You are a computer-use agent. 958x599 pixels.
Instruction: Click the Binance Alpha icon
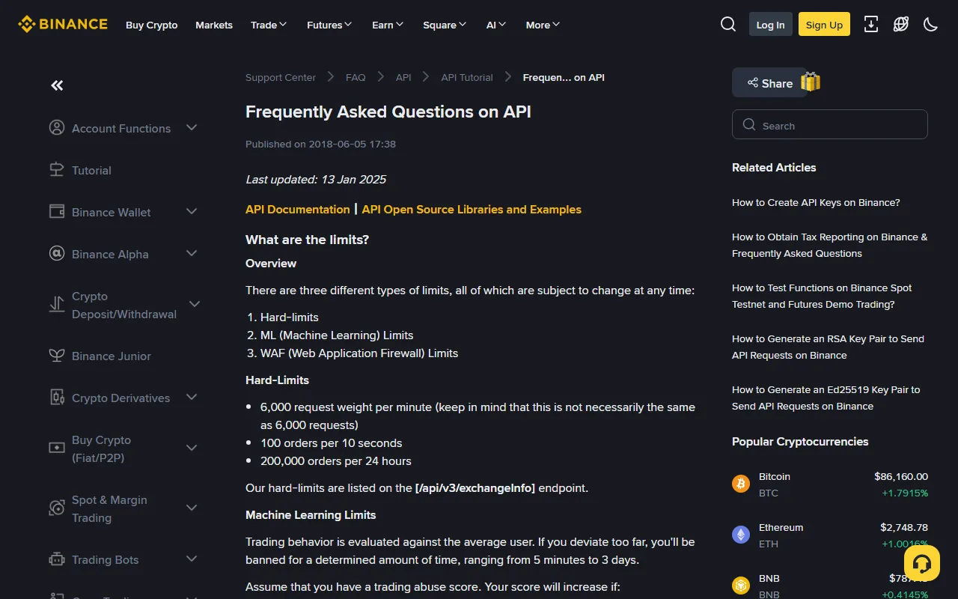coord(57,254)
